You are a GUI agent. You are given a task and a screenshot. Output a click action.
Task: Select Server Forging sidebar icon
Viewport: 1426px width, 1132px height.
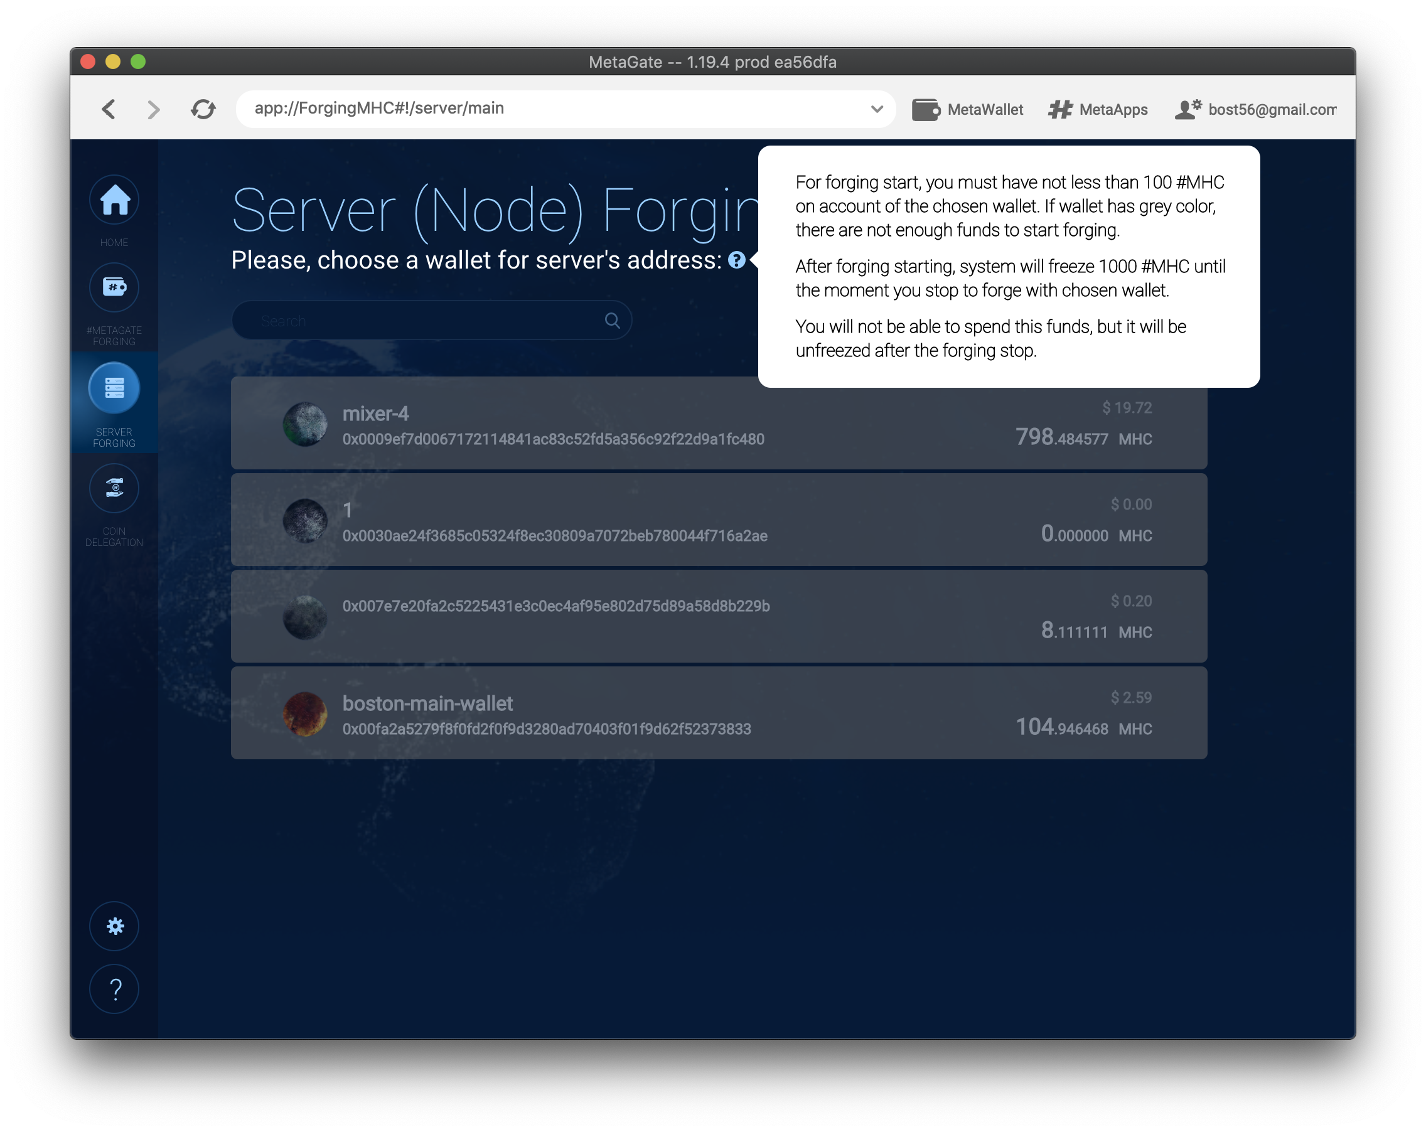[114, 388]
